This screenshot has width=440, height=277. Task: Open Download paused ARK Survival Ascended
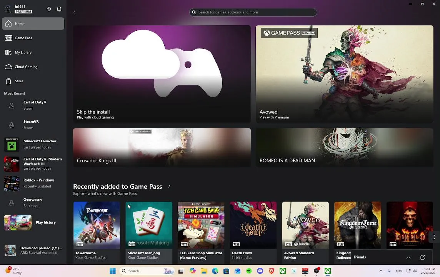click(33, 250)
